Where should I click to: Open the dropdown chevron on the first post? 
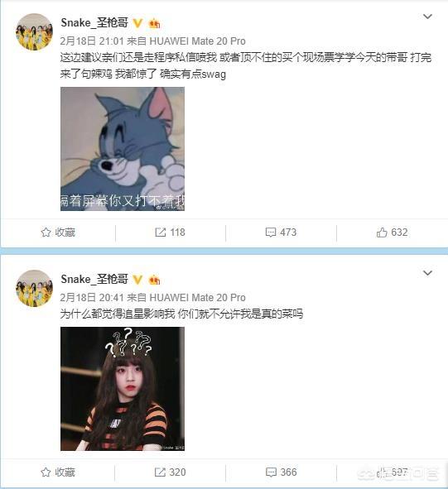pos(427,17)
